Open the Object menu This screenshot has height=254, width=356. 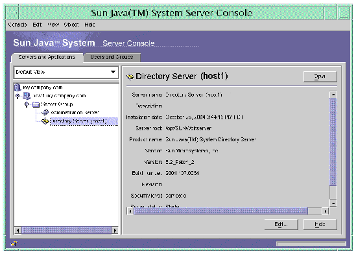(x=71, y=25)
